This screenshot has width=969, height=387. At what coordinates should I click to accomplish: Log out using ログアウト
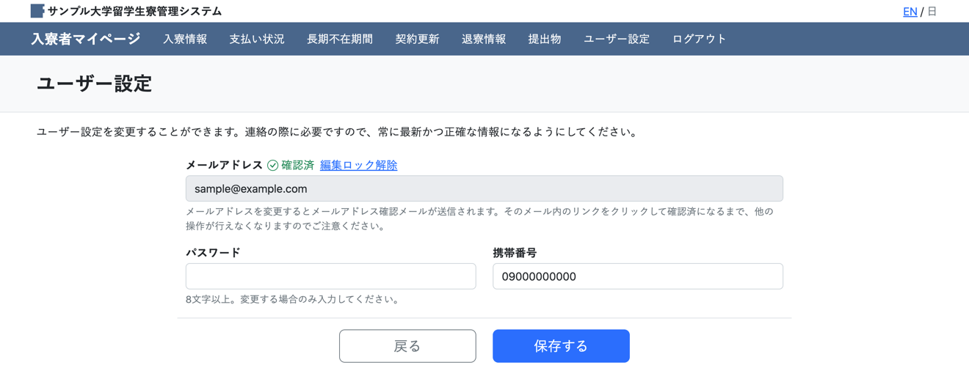pyautogui.click(x=699, y=39)
